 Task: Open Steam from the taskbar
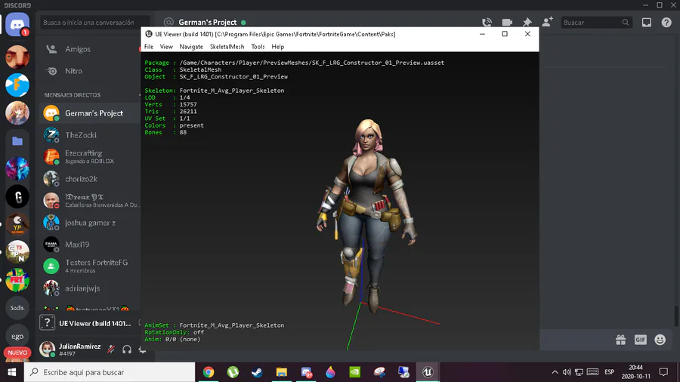[257, 372]
